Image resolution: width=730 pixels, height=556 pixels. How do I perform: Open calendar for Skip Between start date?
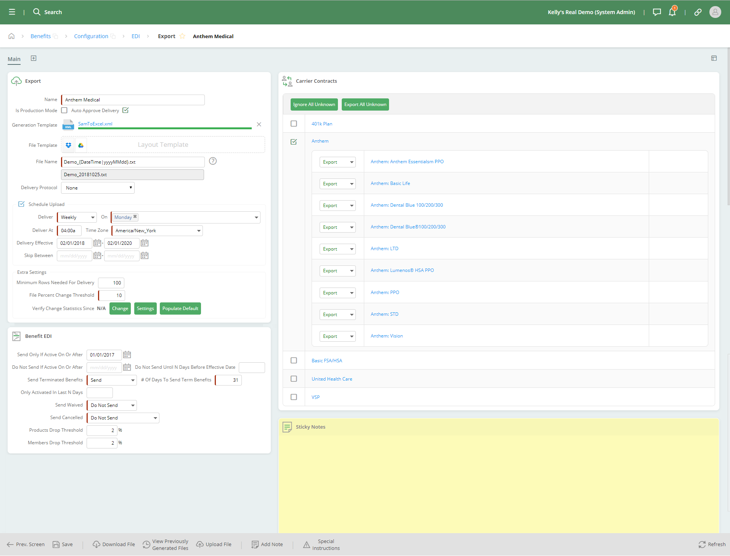coord(97,256)
